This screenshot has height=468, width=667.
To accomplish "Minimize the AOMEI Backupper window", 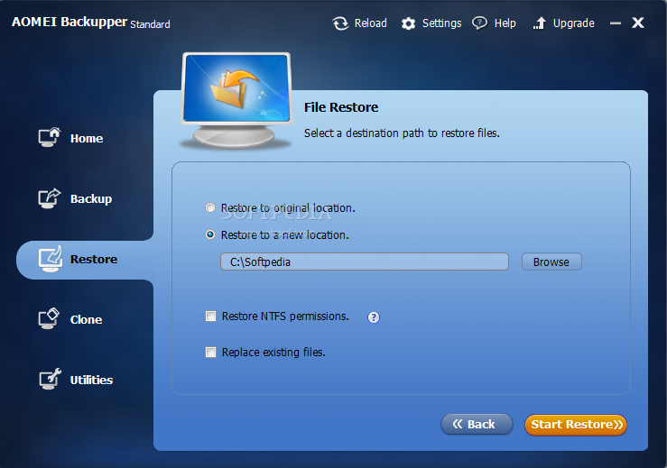I will pos(616,23).
